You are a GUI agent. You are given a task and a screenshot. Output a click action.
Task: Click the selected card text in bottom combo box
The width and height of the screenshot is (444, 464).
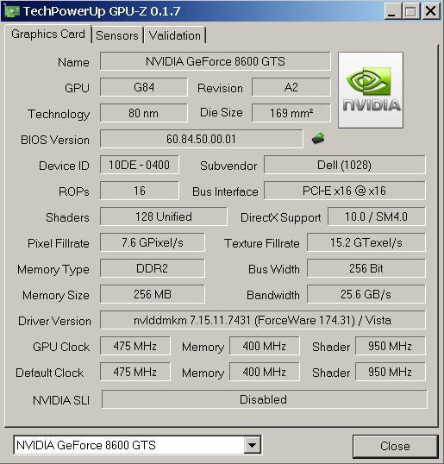pos(86,445)
